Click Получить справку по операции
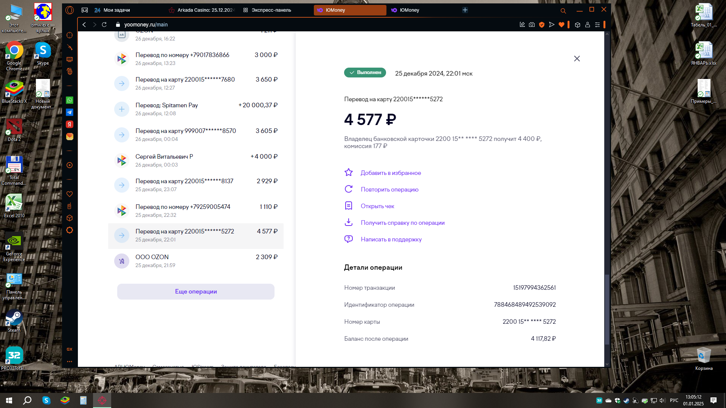Viewport: 726px width, 408px height. (403, 223)
